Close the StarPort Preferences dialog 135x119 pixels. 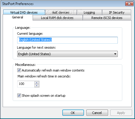129,4
